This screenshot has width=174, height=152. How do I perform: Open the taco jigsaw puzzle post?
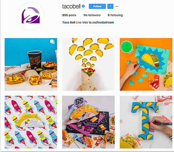pyautogui.click(x=146, y=64)
